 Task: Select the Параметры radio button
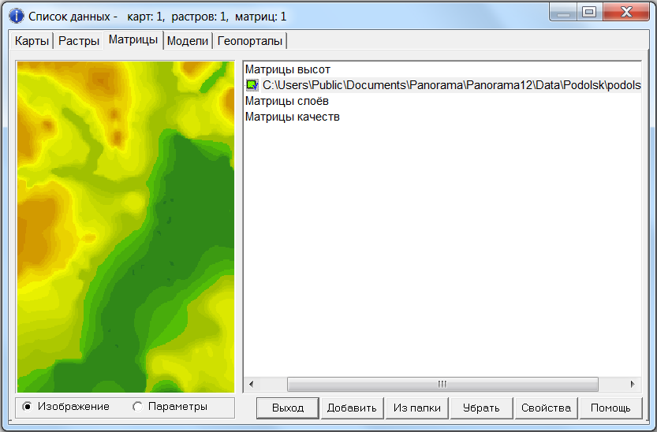[x=138, y=407]
